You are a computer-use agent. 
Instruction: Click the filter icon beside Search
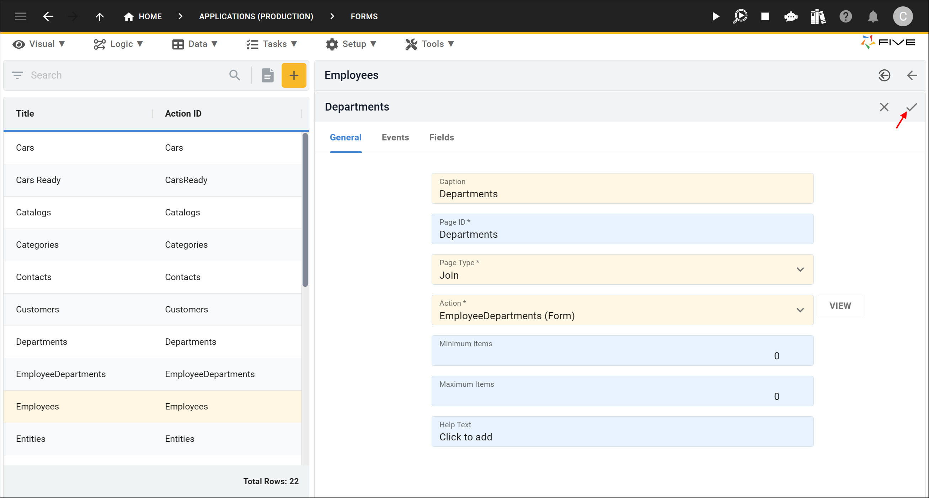[x=17, y=75]
